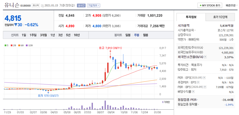Click the 동일업종 등락률 value -1.94%
Screen dimensions: 239x115
point(229,105)
